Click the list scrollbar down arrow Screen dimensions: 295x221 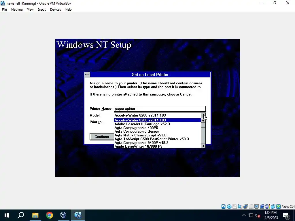pos(203,146)
